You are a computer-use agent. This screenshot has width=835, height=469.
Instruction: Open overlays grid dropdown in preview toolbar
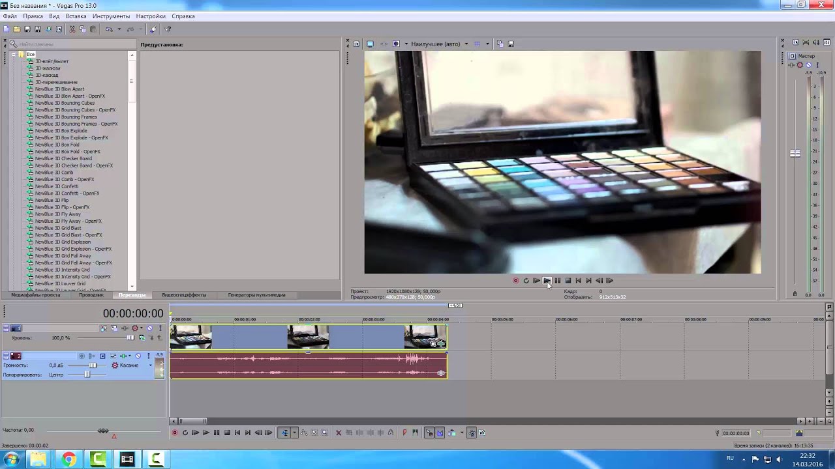tap(487, 44)
